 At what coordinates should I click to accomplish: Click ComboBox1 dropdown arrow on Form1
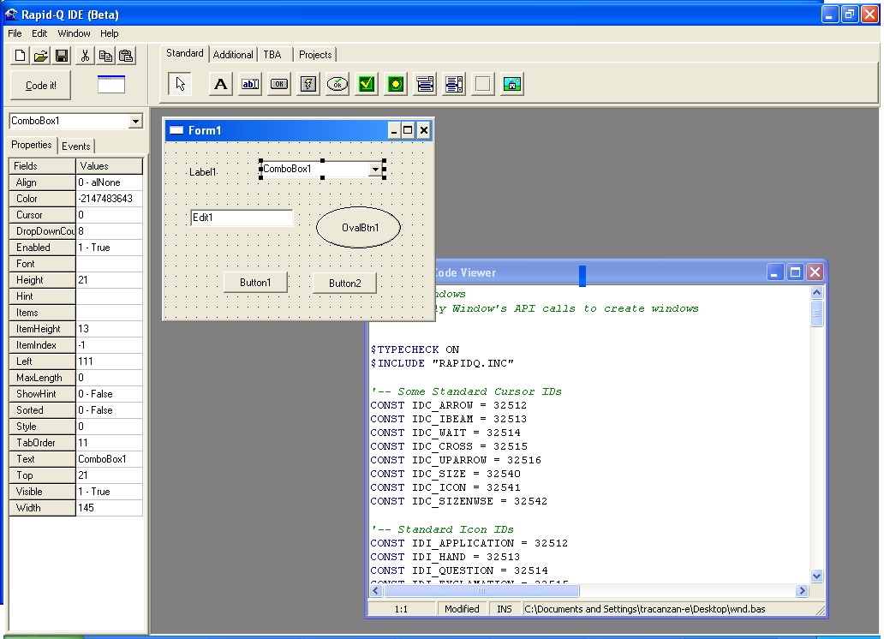(375, 169)
